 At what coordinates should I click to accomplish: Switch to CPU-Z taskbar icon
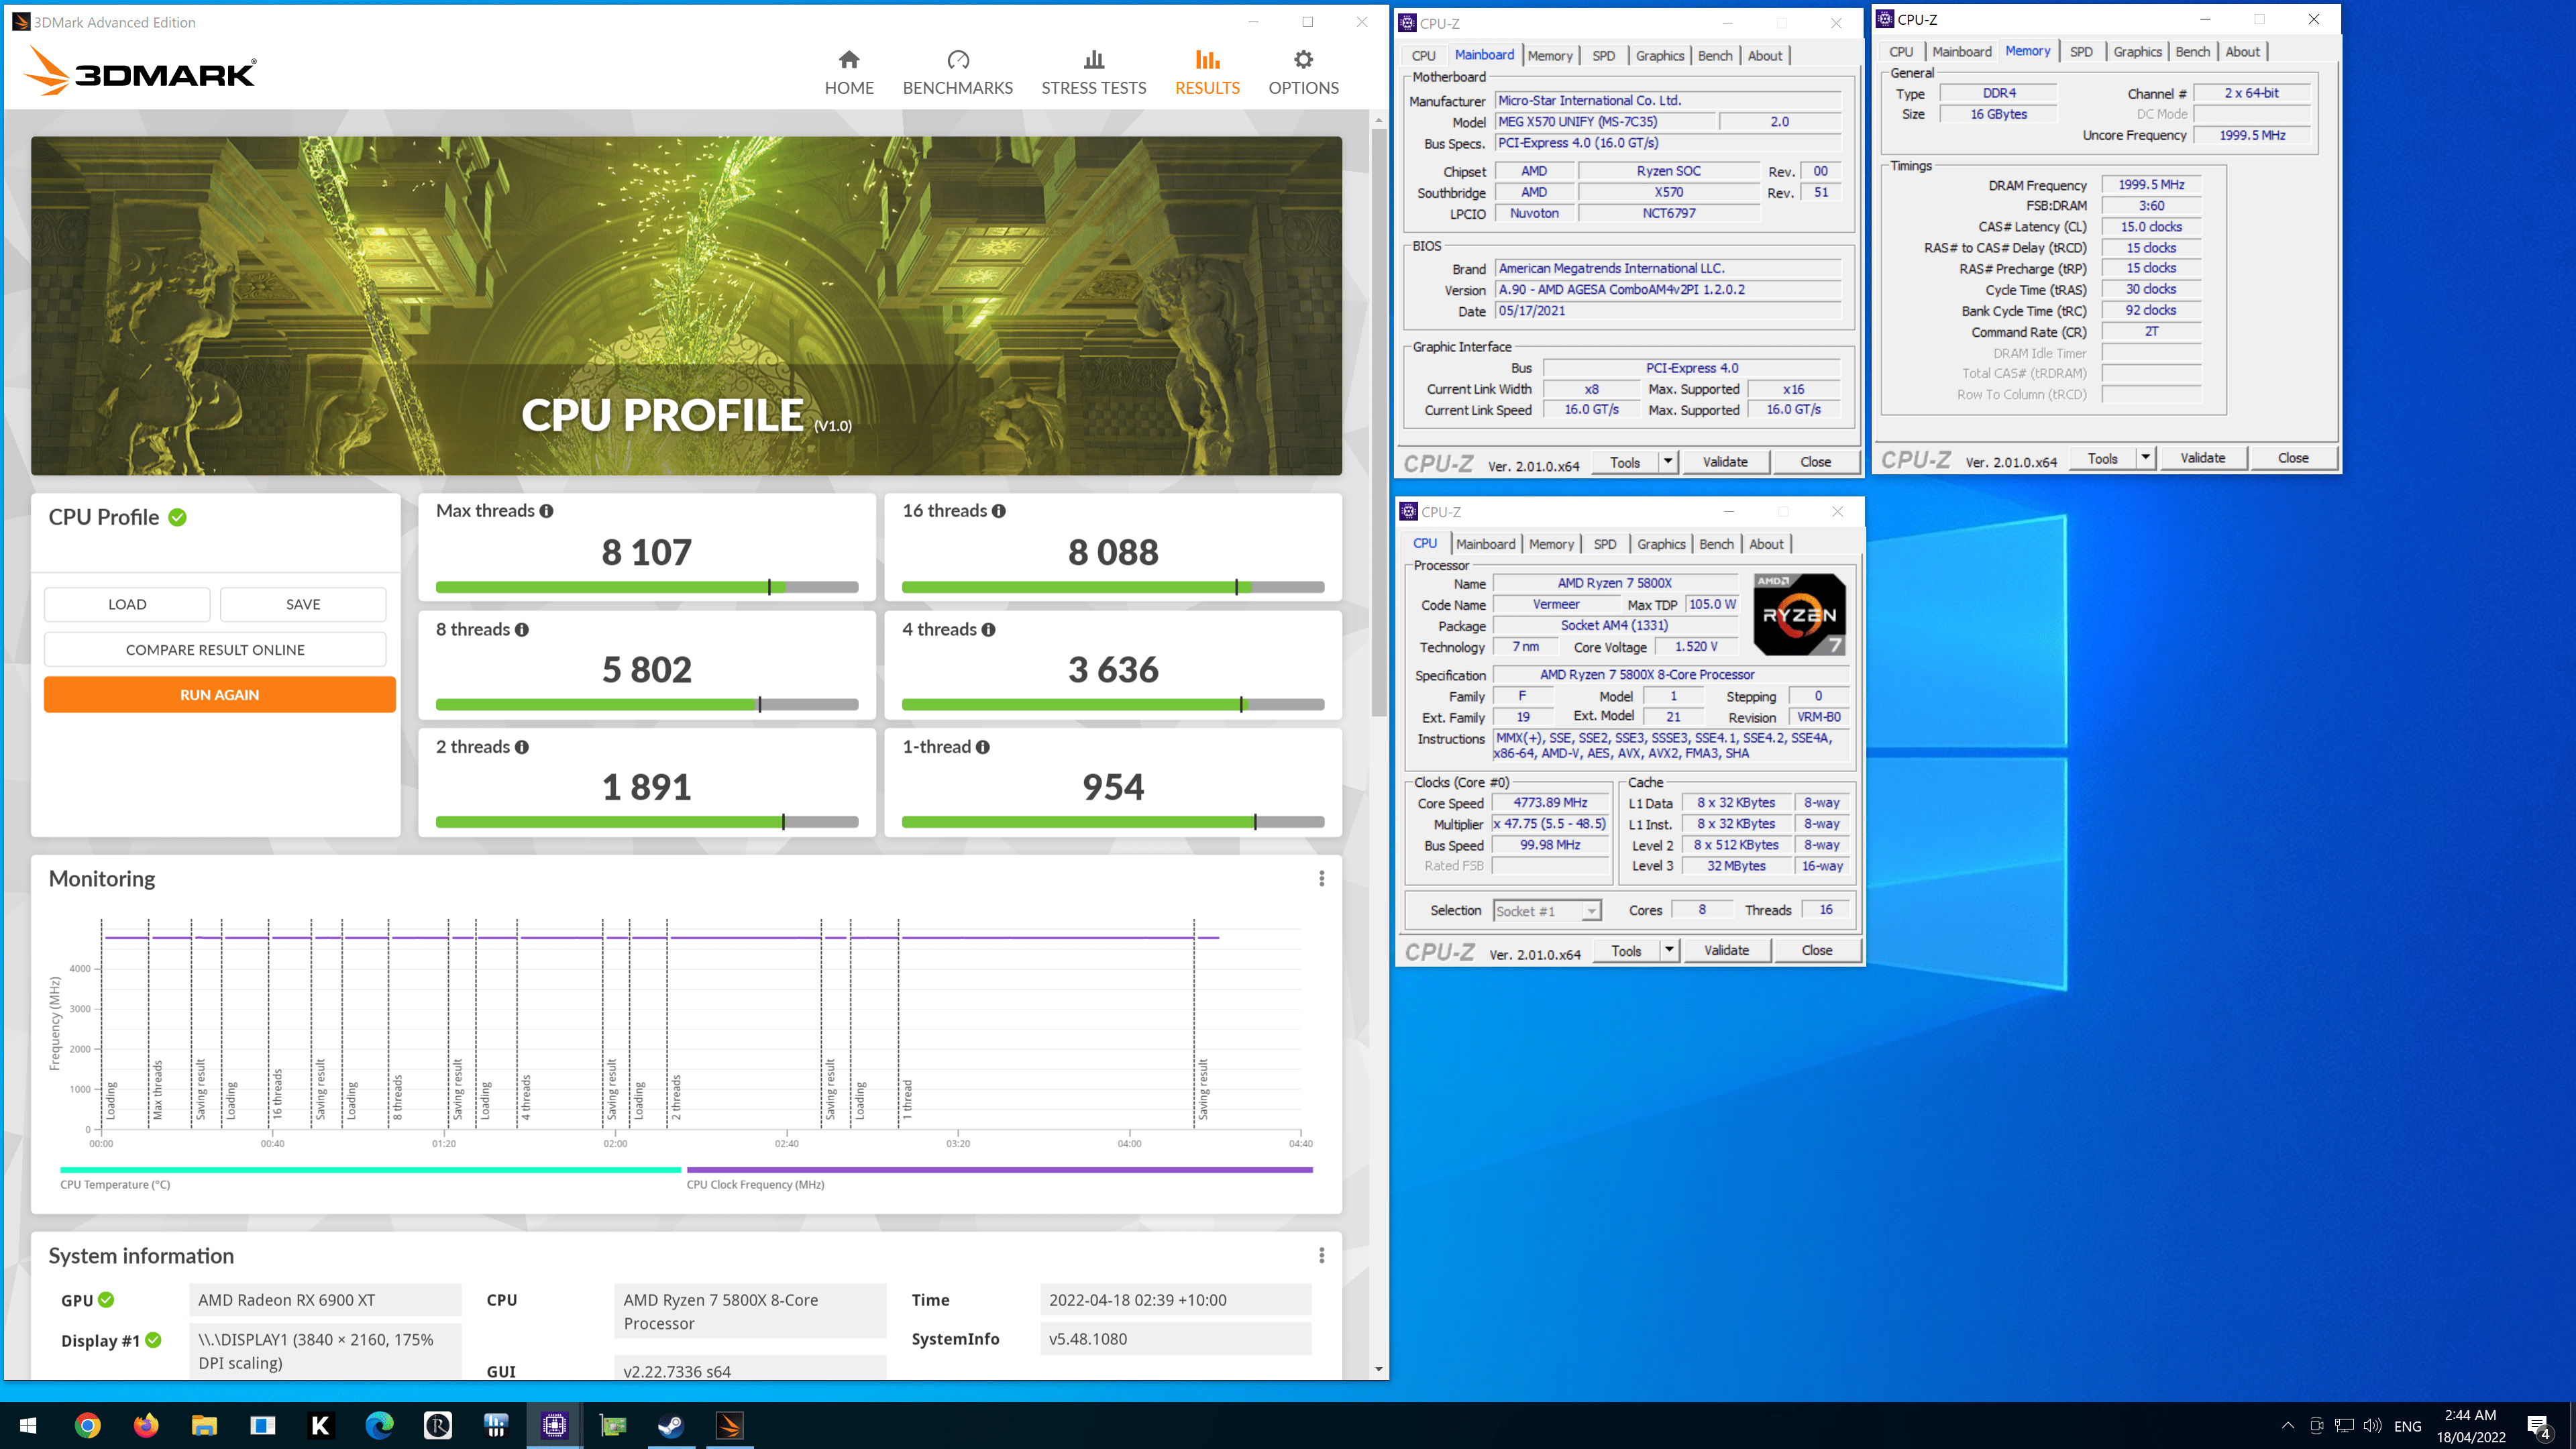(554, 1425)
